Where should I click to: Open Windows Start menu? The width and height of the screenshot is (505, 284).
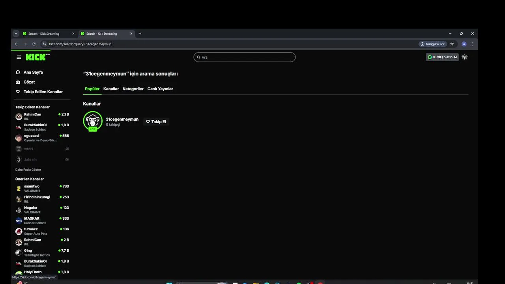[x=169, y=283]
